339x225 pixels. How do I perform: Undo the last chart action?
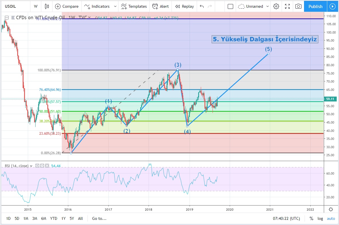click(202, 6)
